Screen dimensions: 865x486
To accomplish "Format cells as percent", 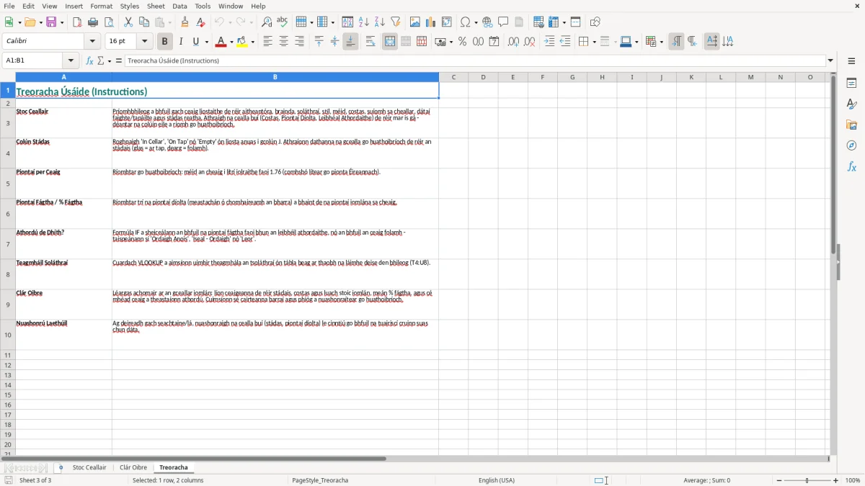I will (x=463, y=42).
